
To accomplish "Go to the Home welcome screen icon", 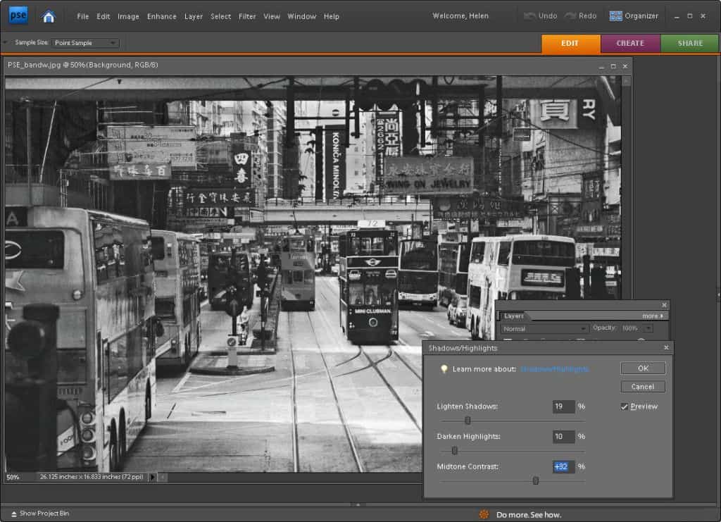I will (x=48, y=16).
